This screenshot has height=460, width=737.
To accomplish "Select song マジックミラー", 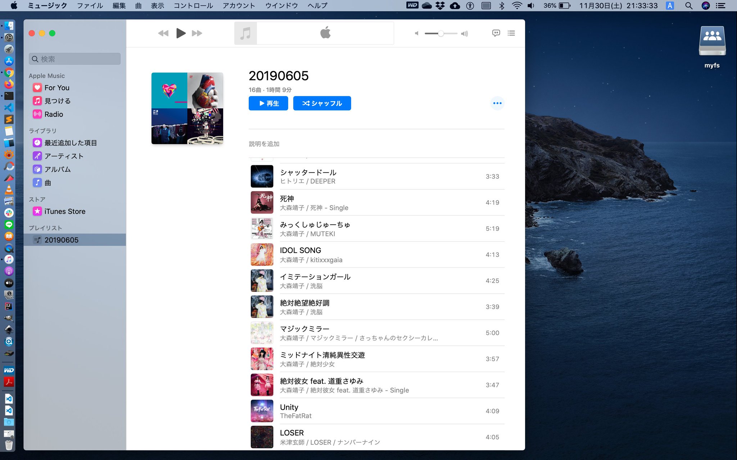I will 377,333.
